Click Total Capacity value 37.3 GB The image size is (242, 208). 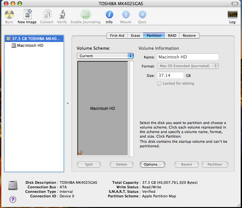(x=170, y=182)
